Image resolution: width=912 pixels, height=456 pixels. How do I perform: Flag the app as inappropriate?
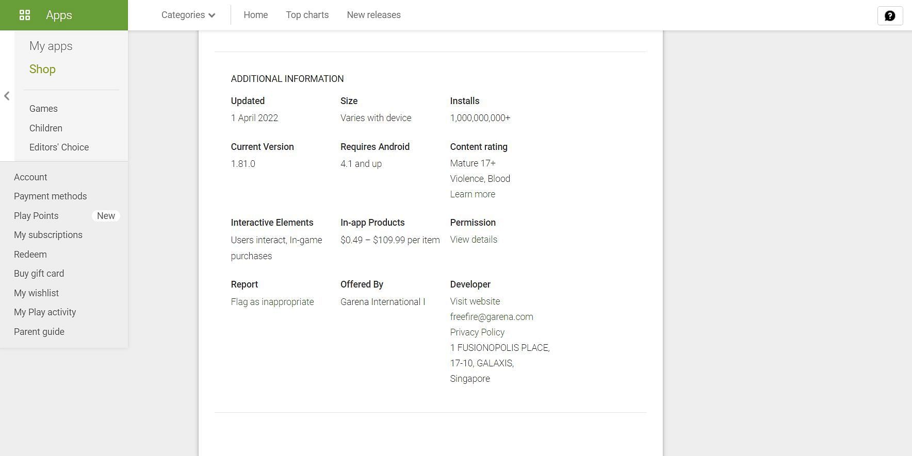(272, 302)
